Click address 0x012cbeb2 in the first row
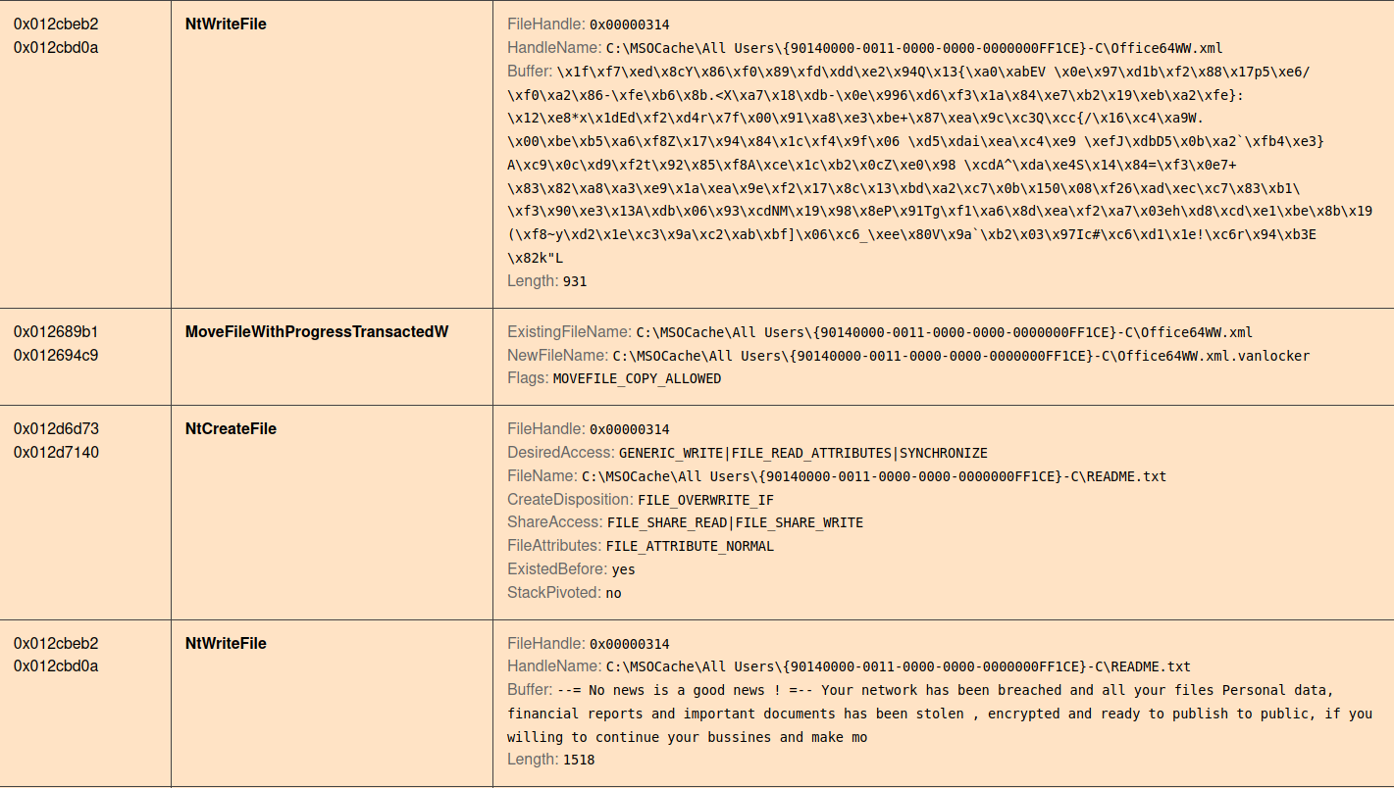The width and height of the screenshot is (1394, 788). pos(56,25)
